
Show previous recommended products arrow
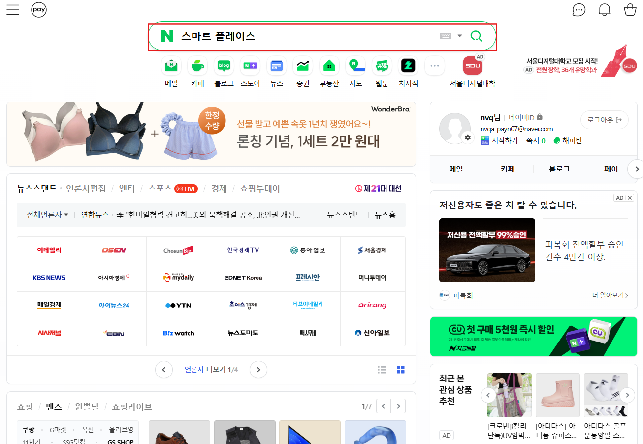point(488,395)
